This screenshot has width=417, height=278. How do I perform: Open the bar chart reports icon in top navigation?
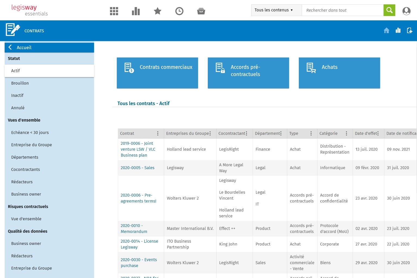pyautogui.click(x=136, y=11)
